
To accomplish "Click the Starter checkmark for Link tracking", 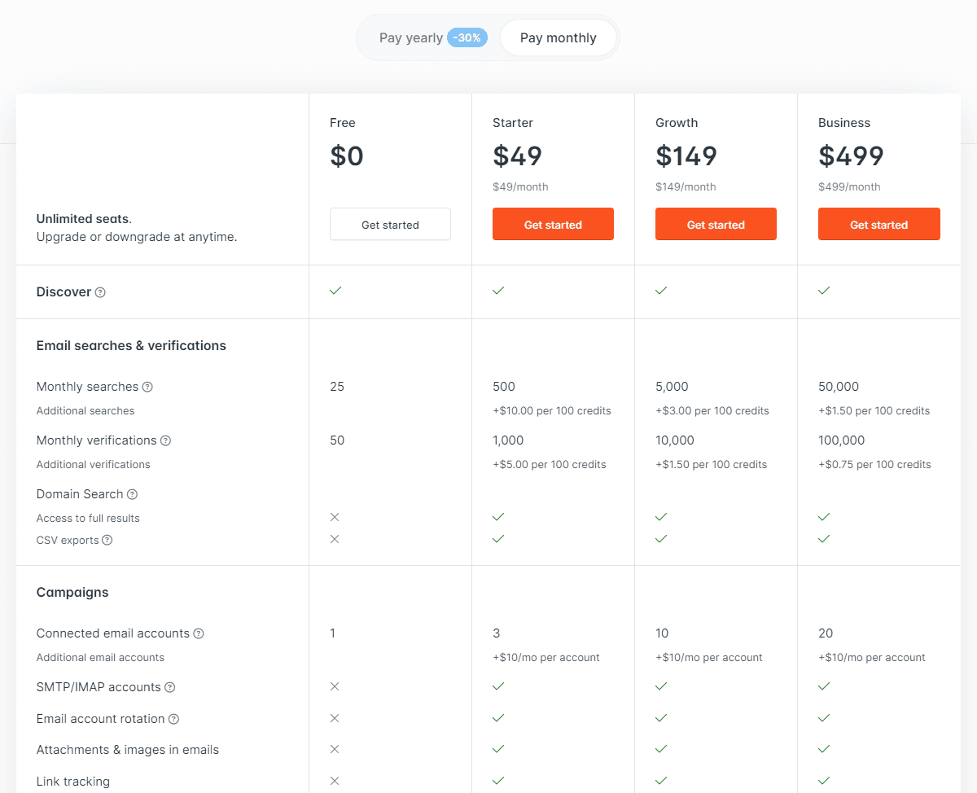I will tap(498, 780).
